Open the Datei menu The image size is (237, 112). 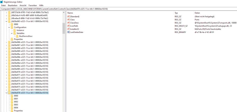(3, 5)
